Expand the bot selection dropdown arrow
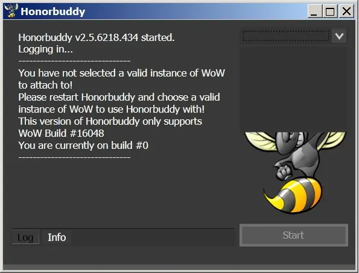Viewport: 359px width, 273px height. 339,36
